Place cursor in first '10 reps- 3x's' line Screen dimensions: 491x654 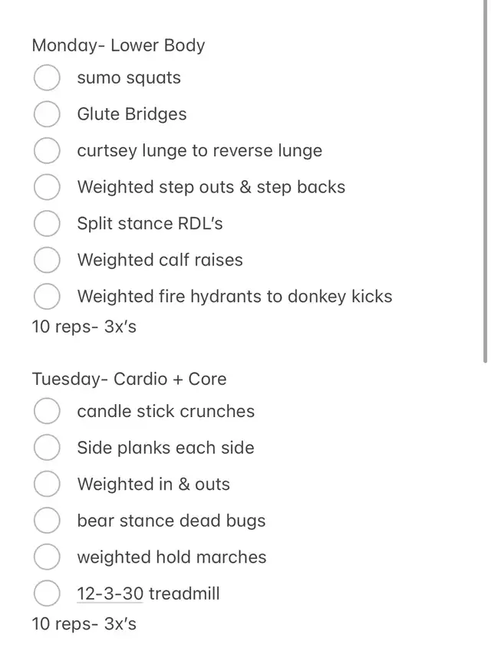pyautogui.click(x=84, y=327)
